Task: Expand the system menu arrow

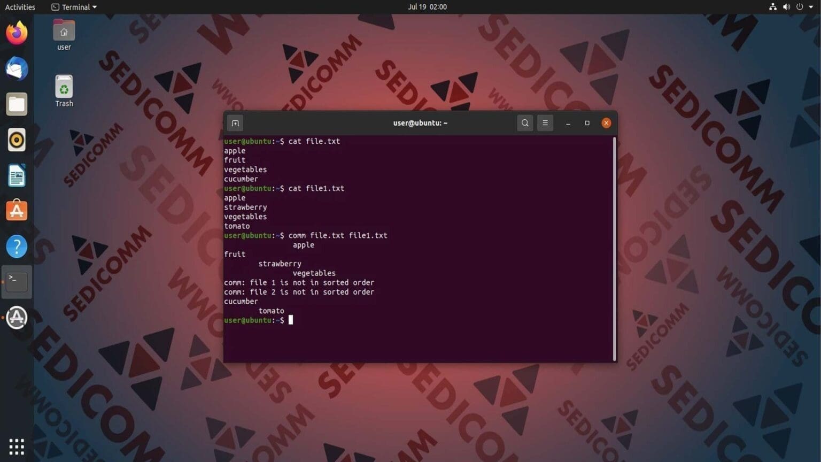Action: coord(811,7)
